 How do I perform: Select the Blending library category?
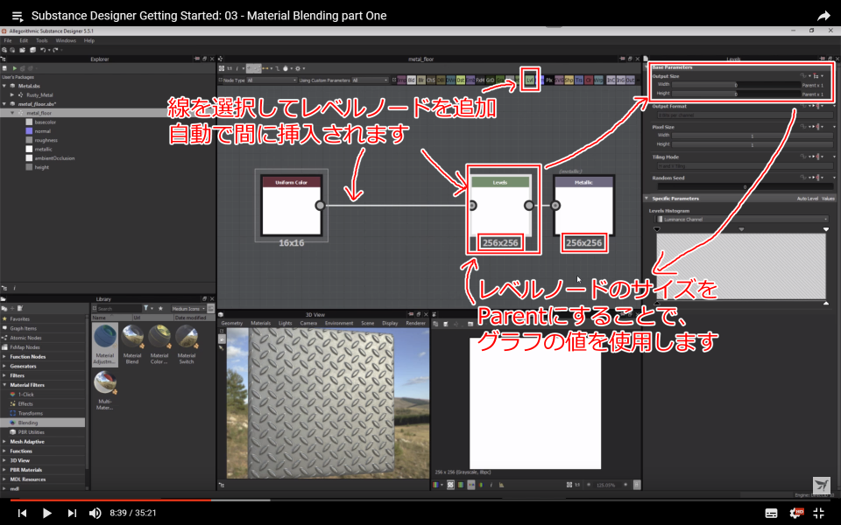click(43, 423)
